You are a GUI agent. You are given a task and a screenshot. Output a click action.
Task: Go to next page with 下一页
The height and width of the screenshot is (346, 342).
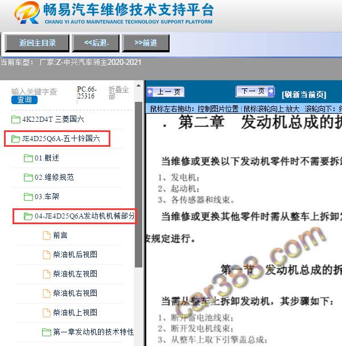coord(255,91)
